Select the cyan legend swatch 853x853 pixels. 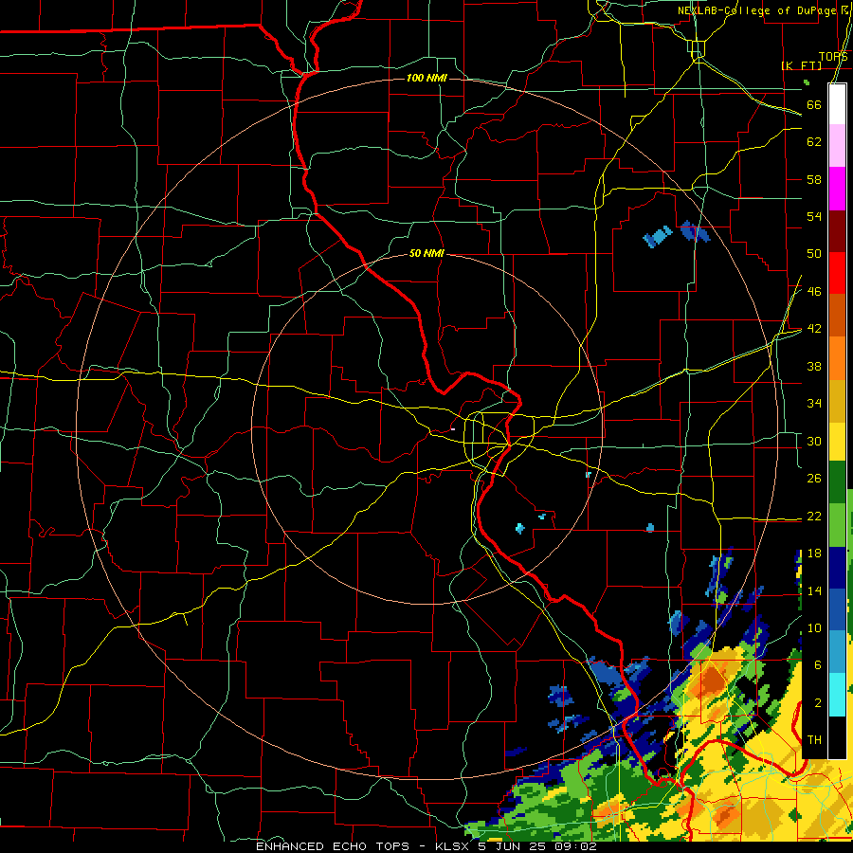tap(837, 695)
